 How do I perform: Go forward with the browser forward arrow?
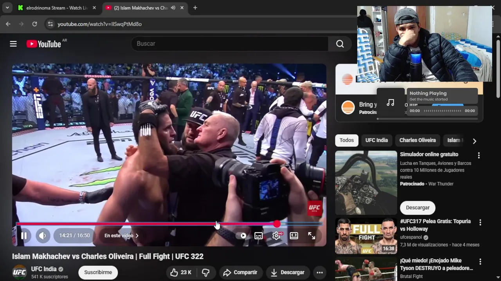pos(22,24)
